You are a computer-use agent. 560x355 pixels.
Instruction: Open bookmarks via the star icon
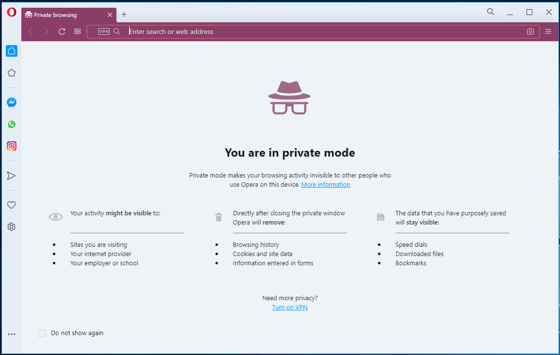[x=11, y=72]
